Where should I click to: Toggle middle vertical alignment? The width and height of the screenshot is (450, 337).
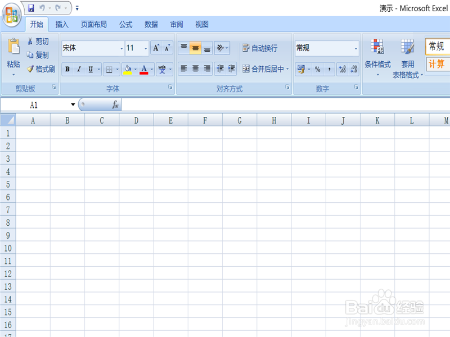click(x=195, y=48)
